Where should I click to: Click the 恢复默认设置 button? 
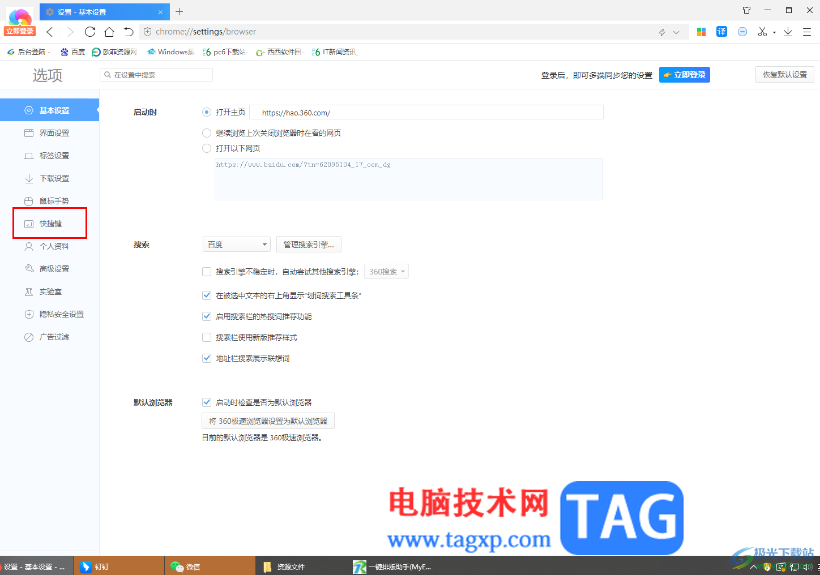(785, 75)
